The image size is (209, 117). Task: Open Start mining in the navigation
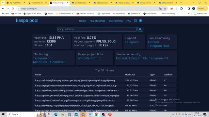tap(116, 21)
